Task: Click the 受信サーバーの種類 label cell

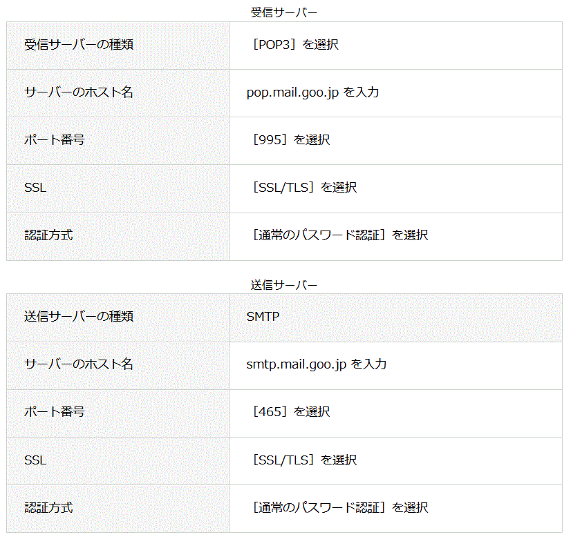Action: (79, 45)
